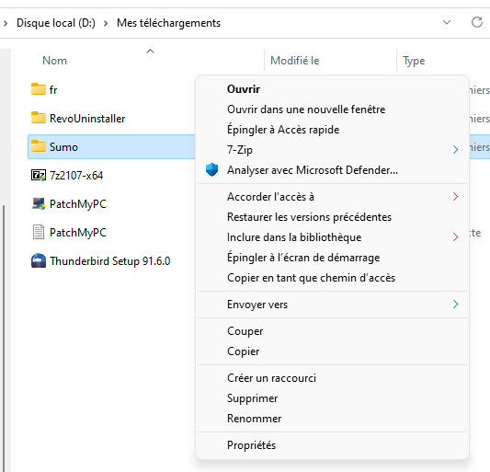Viewport: 490px width, 472px height.
Task: Click the fr folder icon
Action: pyautogui.click(x=39, y=89)
